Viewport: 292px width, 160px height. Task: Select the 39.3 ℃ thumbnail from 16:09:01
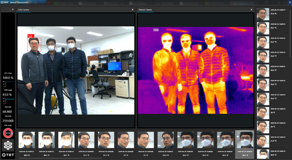[166, 140]
